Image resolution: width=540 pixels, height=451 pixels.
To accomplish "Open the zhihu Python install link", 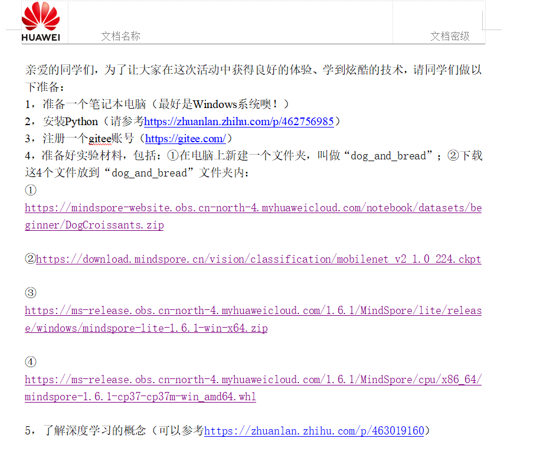I will click(238, 121).
